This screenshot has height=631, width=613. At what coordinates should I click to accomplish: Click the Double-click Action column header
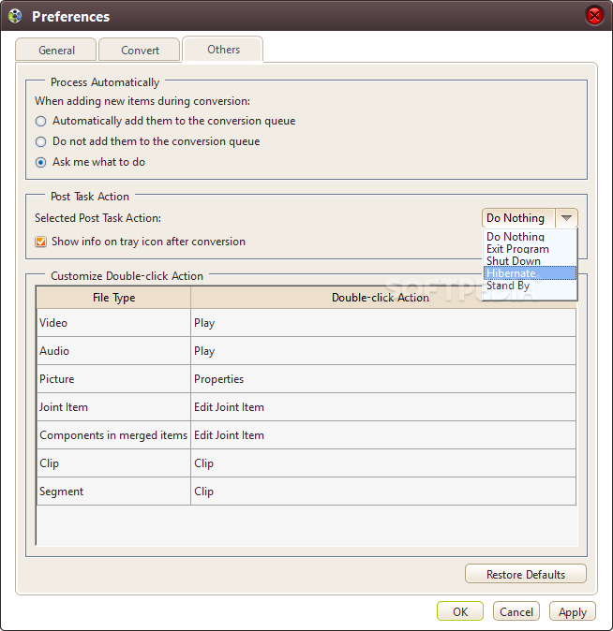tap(380, 298)
